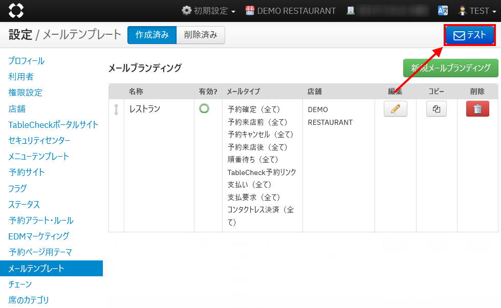Click the 新規メールブランディング button
This screenshot has height=308, width=501.
(450, 68)
